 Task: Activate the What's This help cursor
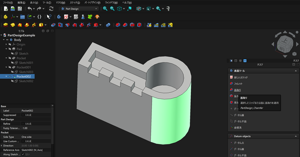[x=49, y=17]
